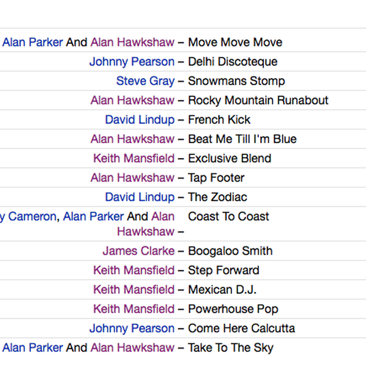Open Keith Mansfield link for Mexican D.J.

(134, 290)
